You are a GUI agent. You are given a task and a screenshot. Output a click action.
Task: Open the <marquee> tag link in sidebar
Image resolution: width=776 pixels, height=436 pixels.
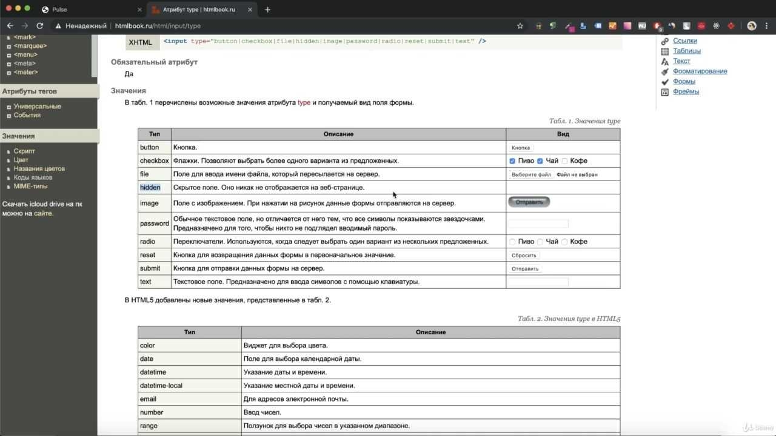[30, 46]
